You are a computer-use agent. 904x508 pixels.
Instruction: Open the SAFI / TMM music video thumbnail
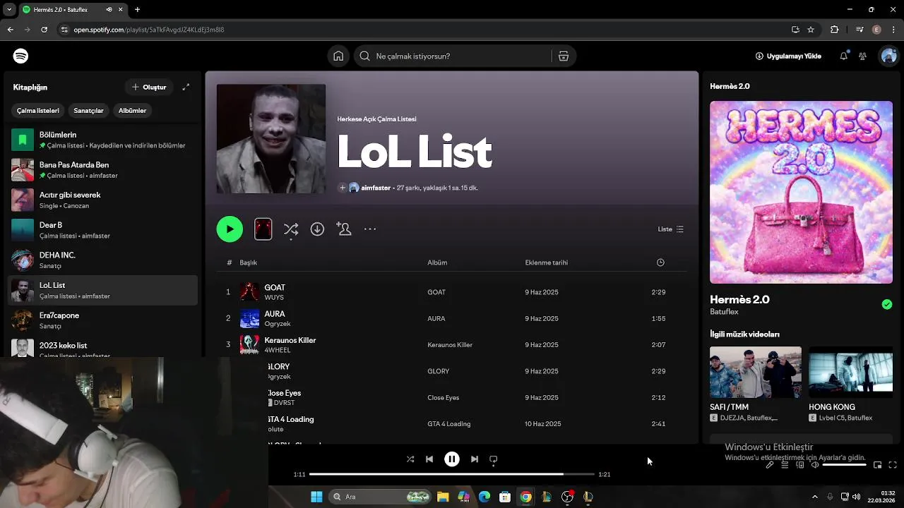point(755,372)
